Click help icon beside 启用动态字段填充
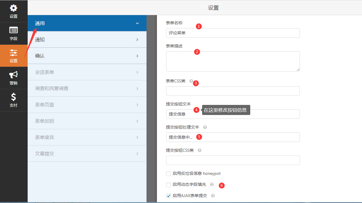The image size is (362, 203). [212, 184]
